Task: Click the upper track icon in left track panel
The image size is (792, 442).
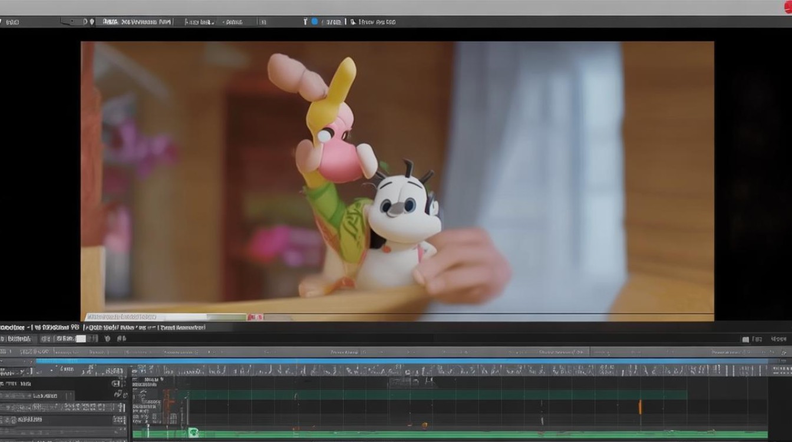Action: pos(116,383)
